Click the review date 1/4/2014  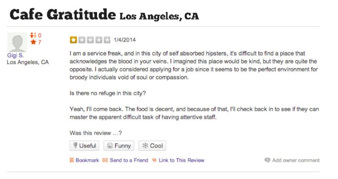click(125, 40)
